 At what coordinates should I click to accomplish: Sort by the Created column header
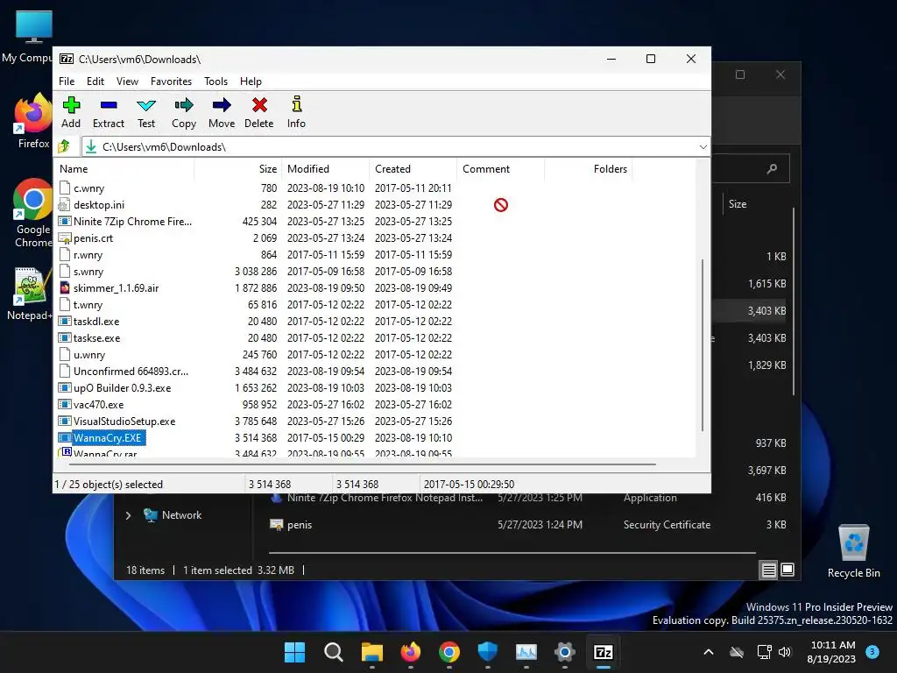tap(413, 169)
